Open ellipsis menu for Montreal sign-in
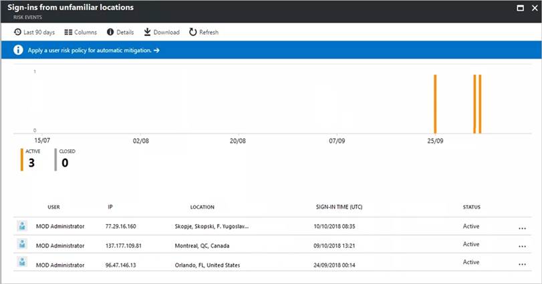 (522, 246)
